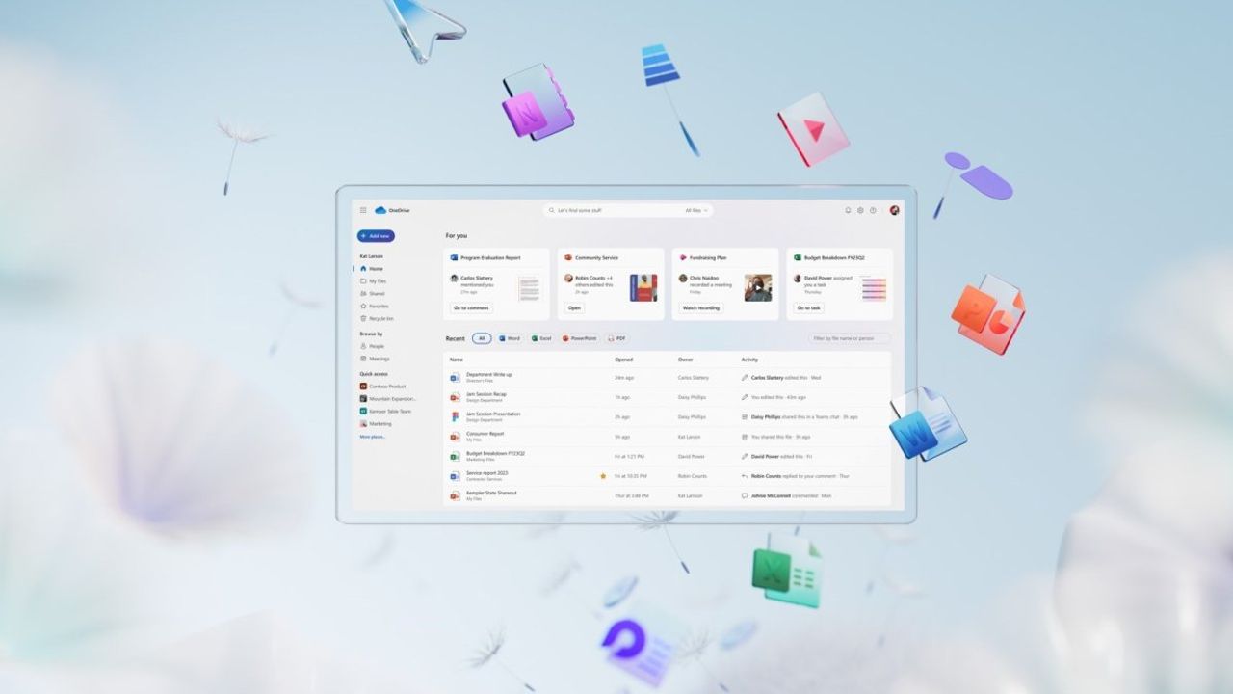This screenshot has width=1233, height=694.
Task: Click the Word icon on Program Evaluation Report card
Action: [x=454, y=258]
